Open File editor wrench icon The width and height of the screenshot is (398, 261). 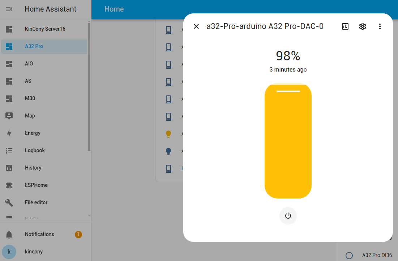point(9,202)
